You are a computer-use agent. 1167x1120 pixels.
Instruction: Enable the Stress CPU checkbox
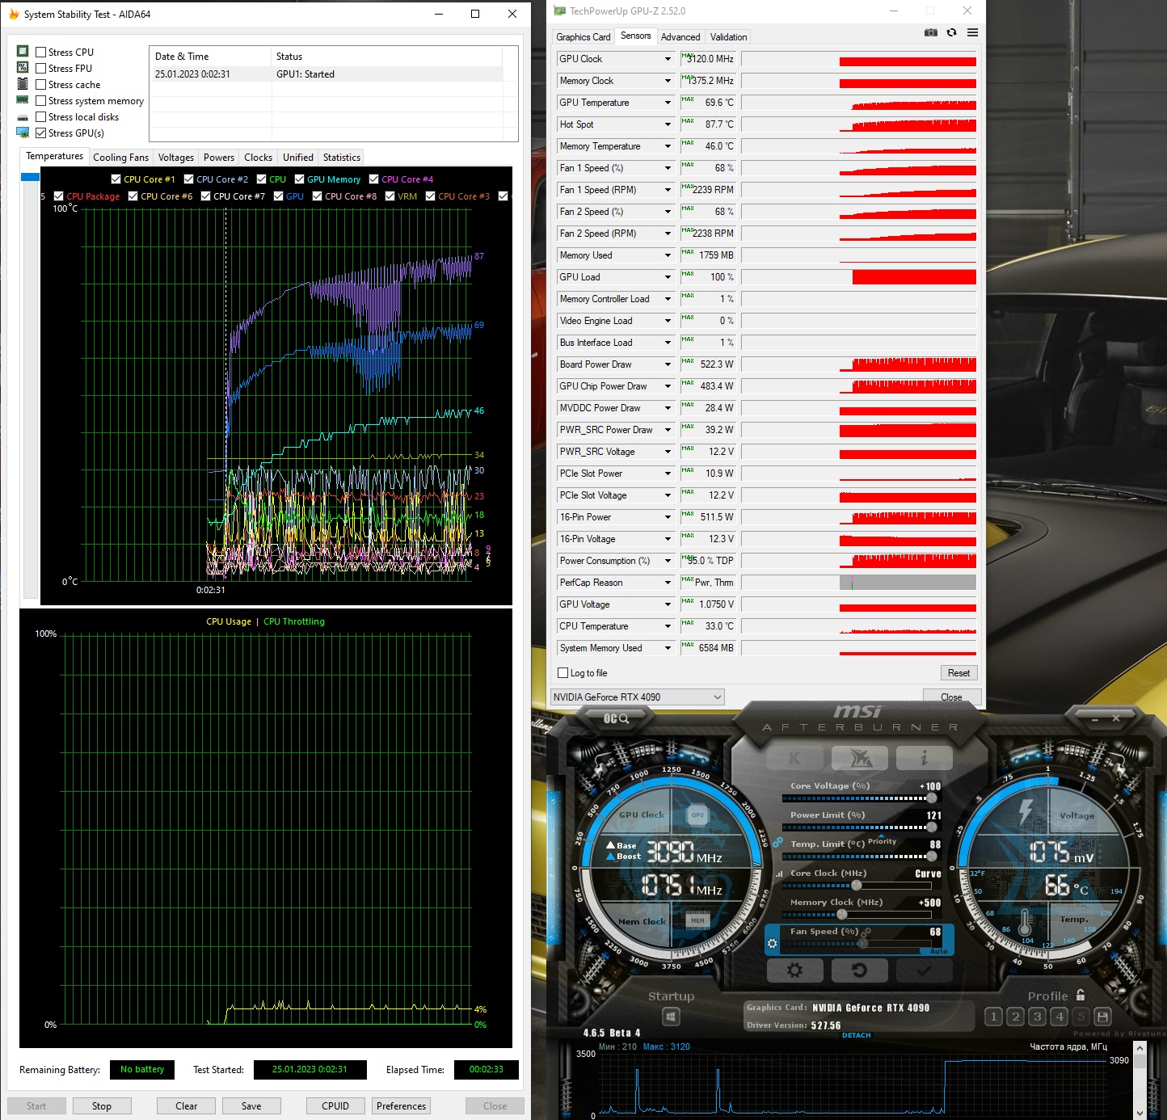tap(40, 53)
